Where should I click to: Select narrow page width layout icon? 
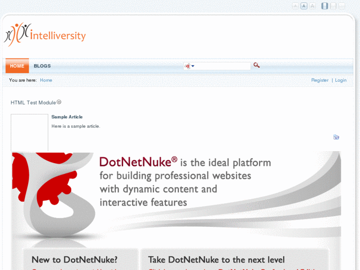point(325,6)
